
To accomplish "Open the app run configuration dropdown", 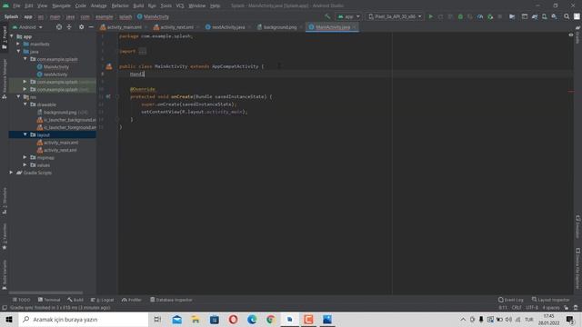I will pyautogui.click(x=348, y=16).
